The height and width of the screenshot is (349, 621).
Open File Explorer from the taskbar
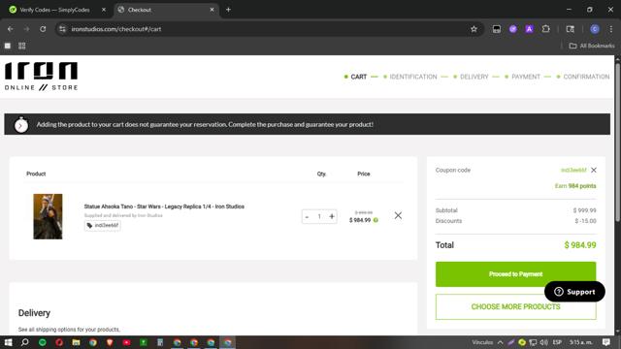pos(76,342)
